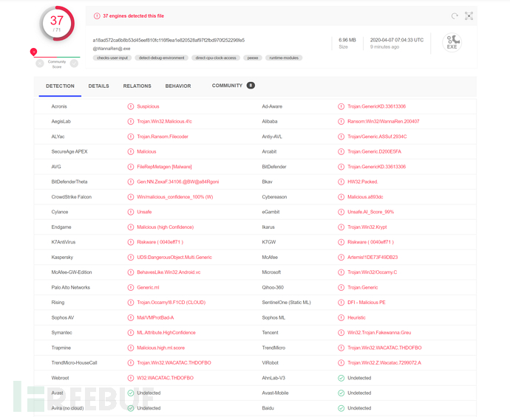The width and height of the screenshot is (510, 417).
Task: Click green check icon beside AhnLab-V3 Undetected
Action: (341, 378)
